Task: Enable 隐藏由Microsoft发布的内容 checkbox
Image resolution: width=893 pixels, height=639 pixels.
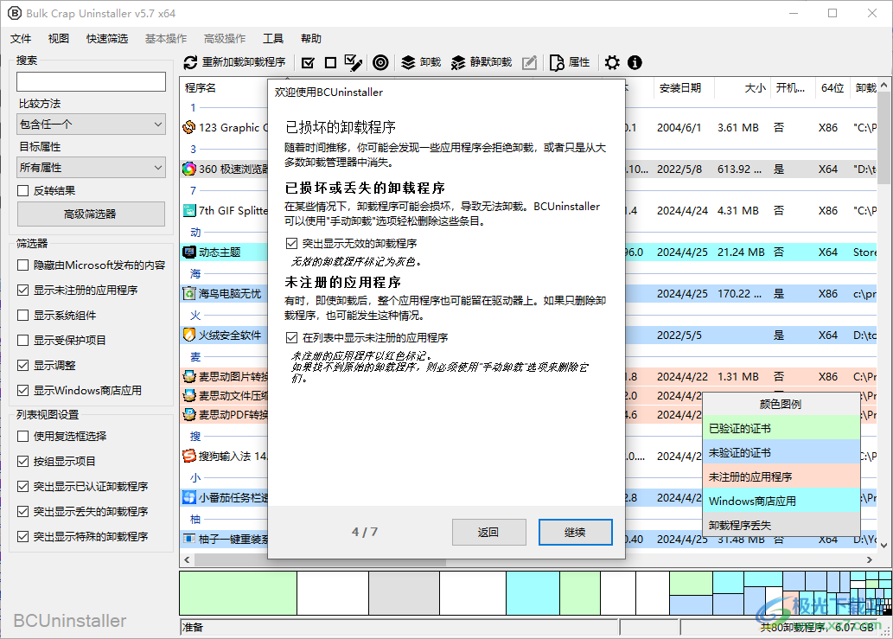Action: (x=22, y=265)
